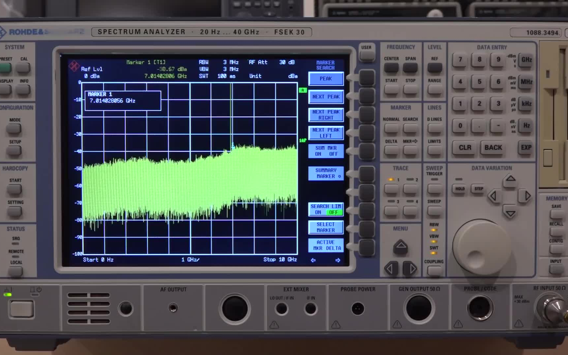Push the MARKER DELTA key
Viewport: 568px width, 355px height.
[x=391, y=151]
